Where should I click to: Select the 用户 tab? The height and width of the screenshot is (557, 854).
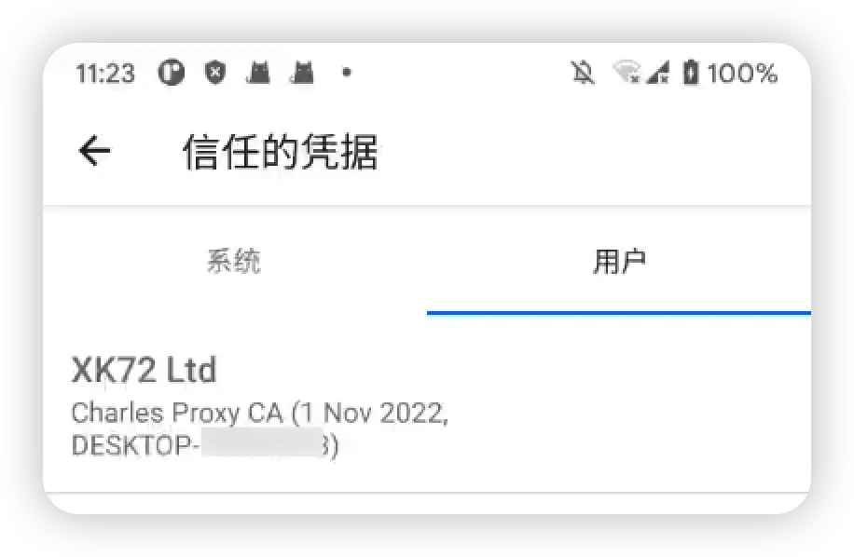619,261
